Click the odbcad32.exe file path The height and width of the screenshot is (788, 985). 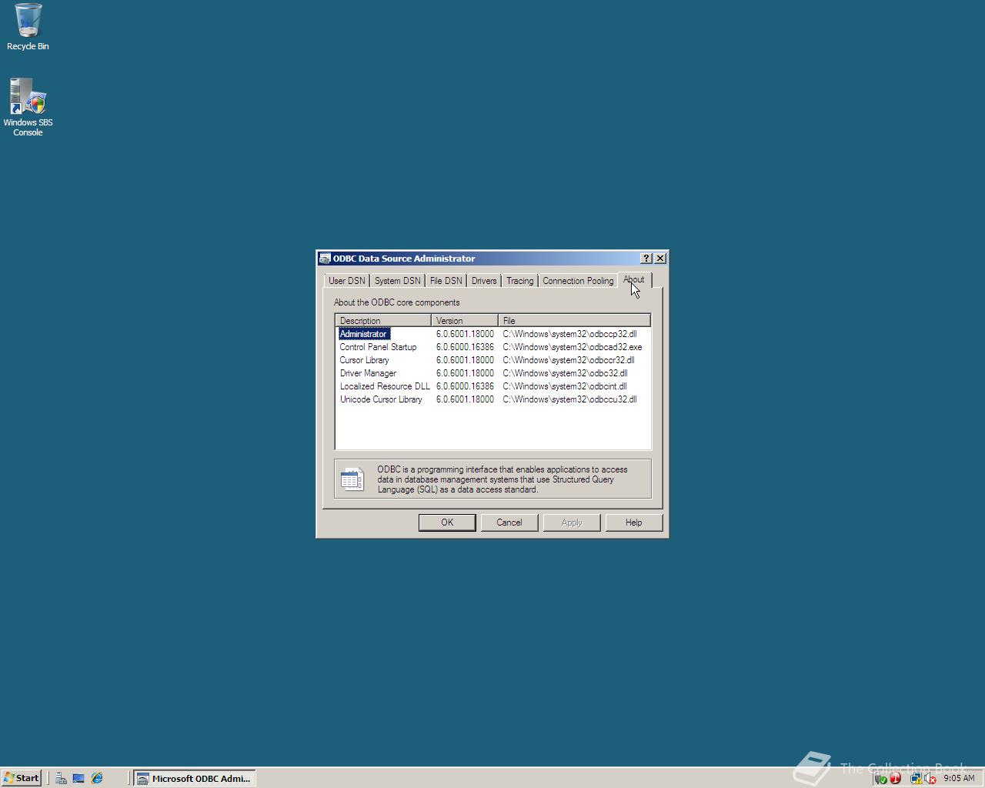(573, 347)
